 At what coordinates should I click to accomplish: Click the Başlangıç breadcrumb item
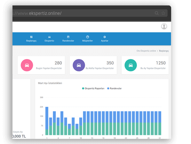(164, 51)
